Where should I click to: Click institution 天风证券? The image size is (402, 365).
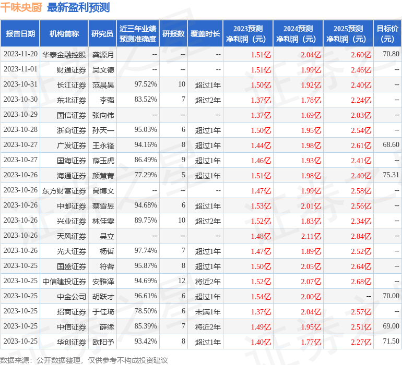pyautogui.click(x=72, y=236)
